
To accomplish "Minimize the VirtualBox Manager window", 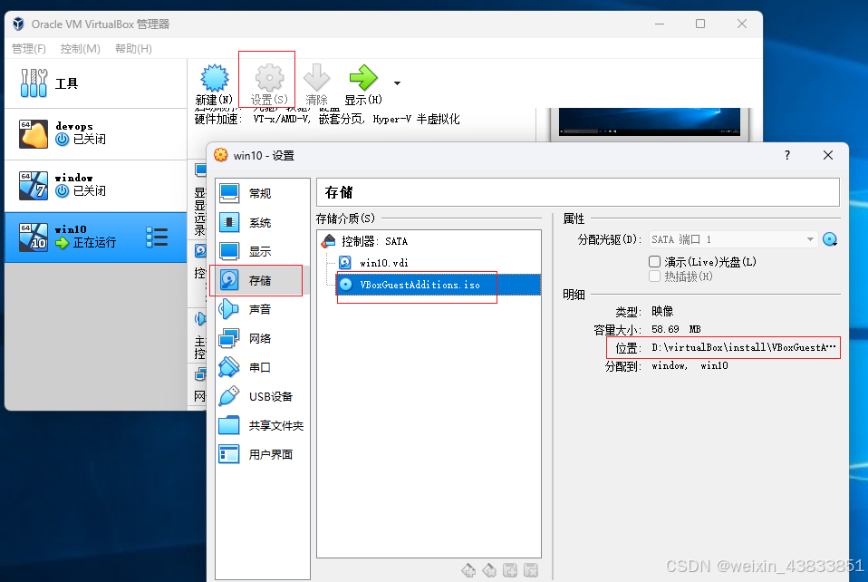I will tap(660, 24).
